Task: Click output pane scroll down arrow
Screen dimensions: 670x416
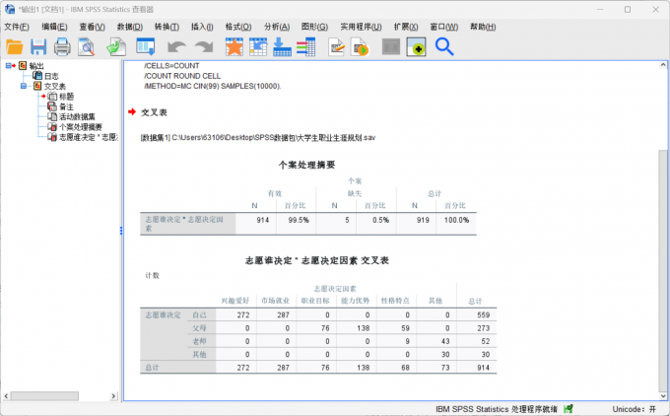Action: pyautogui.click(x=663, y=396)
